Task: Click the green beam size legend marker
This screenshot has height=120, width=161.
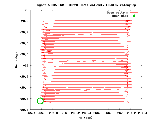Action: click(x=134, y=16)
